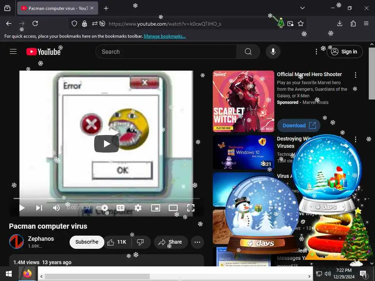Open the extensions puzzle icon
375x281 pixels.
point(353,23)
